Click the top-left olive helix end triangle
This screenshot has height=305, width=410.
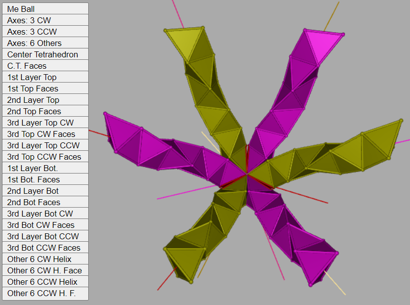pyautogui.click(x=185, y=40)
